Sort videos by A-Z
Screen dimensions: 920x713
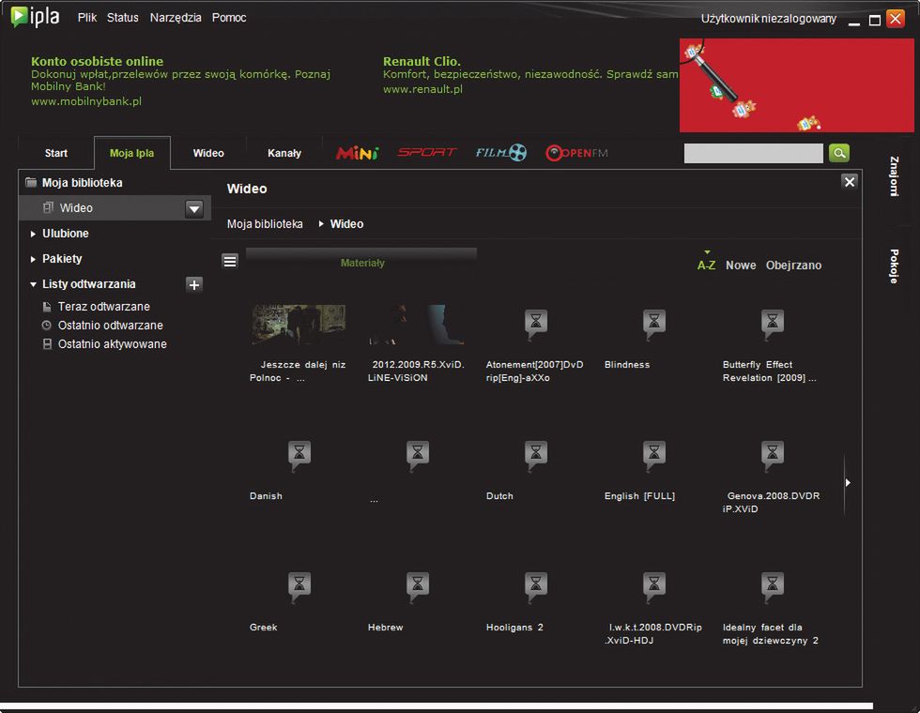click(x=706, y=265)
